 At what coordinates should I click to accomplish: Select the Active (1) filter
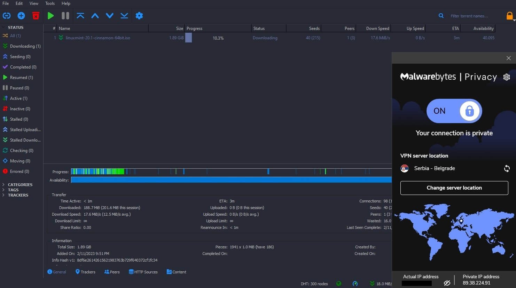(x=22, y=98)
